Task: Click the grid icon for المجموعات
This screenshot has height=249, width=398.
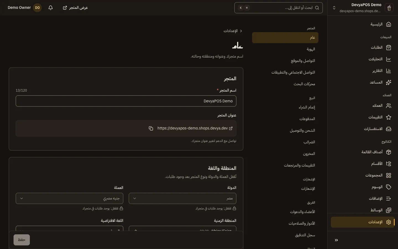Action: coord(389,175)
